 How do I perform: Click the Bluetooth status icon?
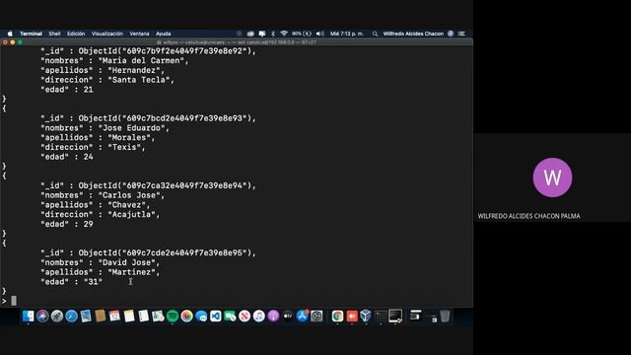[x=273, y=34]
